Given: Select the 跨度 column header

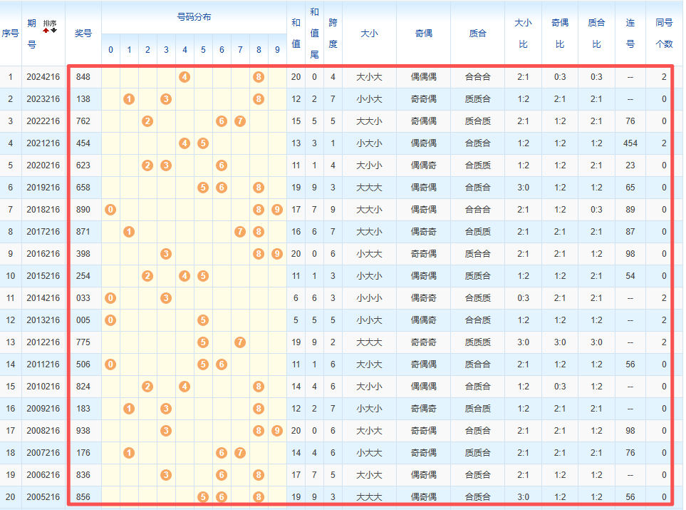Looking at the screenshot, I should [333, 33].
